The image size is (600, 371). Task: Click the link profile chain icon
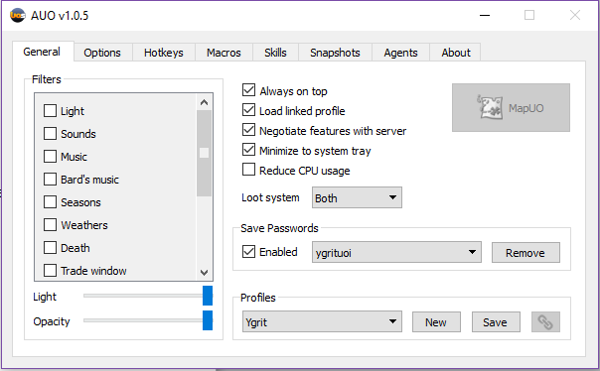(545, 322)
